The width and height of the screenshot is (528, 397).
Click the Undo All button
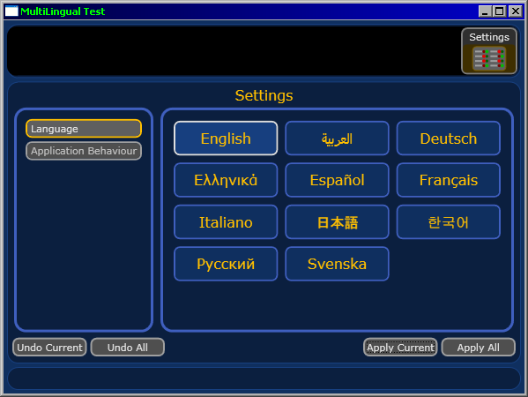[128, 347]
